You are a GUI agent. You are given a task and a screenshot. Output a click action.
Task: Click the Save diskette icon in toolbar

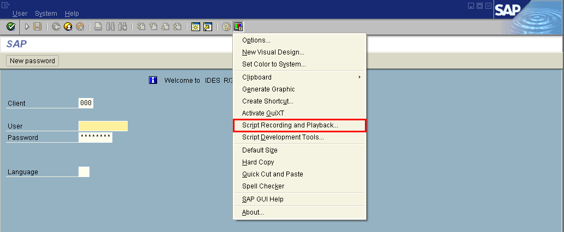click(38, 27)
